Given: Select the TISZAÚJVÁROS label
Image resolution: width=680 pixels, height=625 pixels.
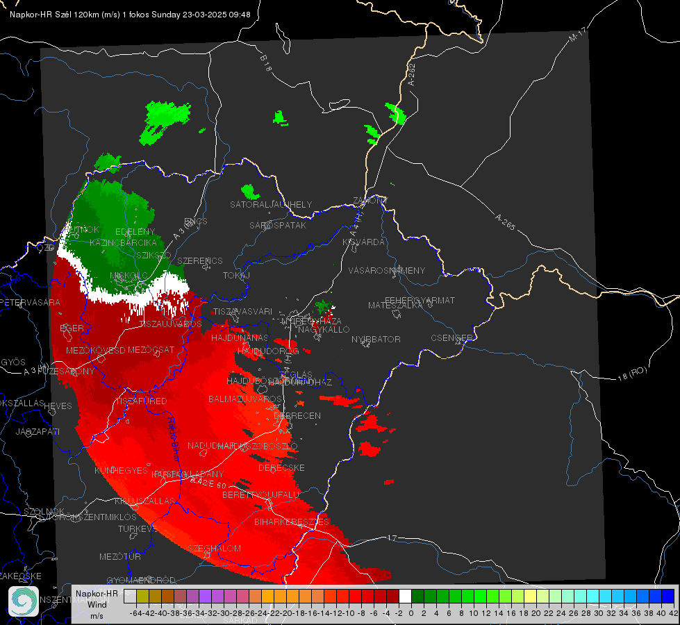Looking at the screenshot, I should tap(171, 324).
